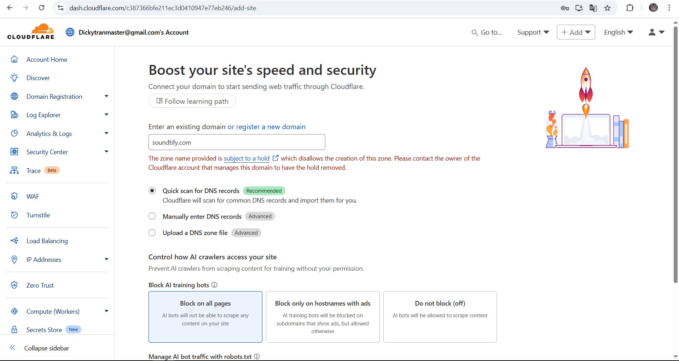Open Discover in sidebar
Viewport: 679px width, 361px height.
(x=38, y=78)
